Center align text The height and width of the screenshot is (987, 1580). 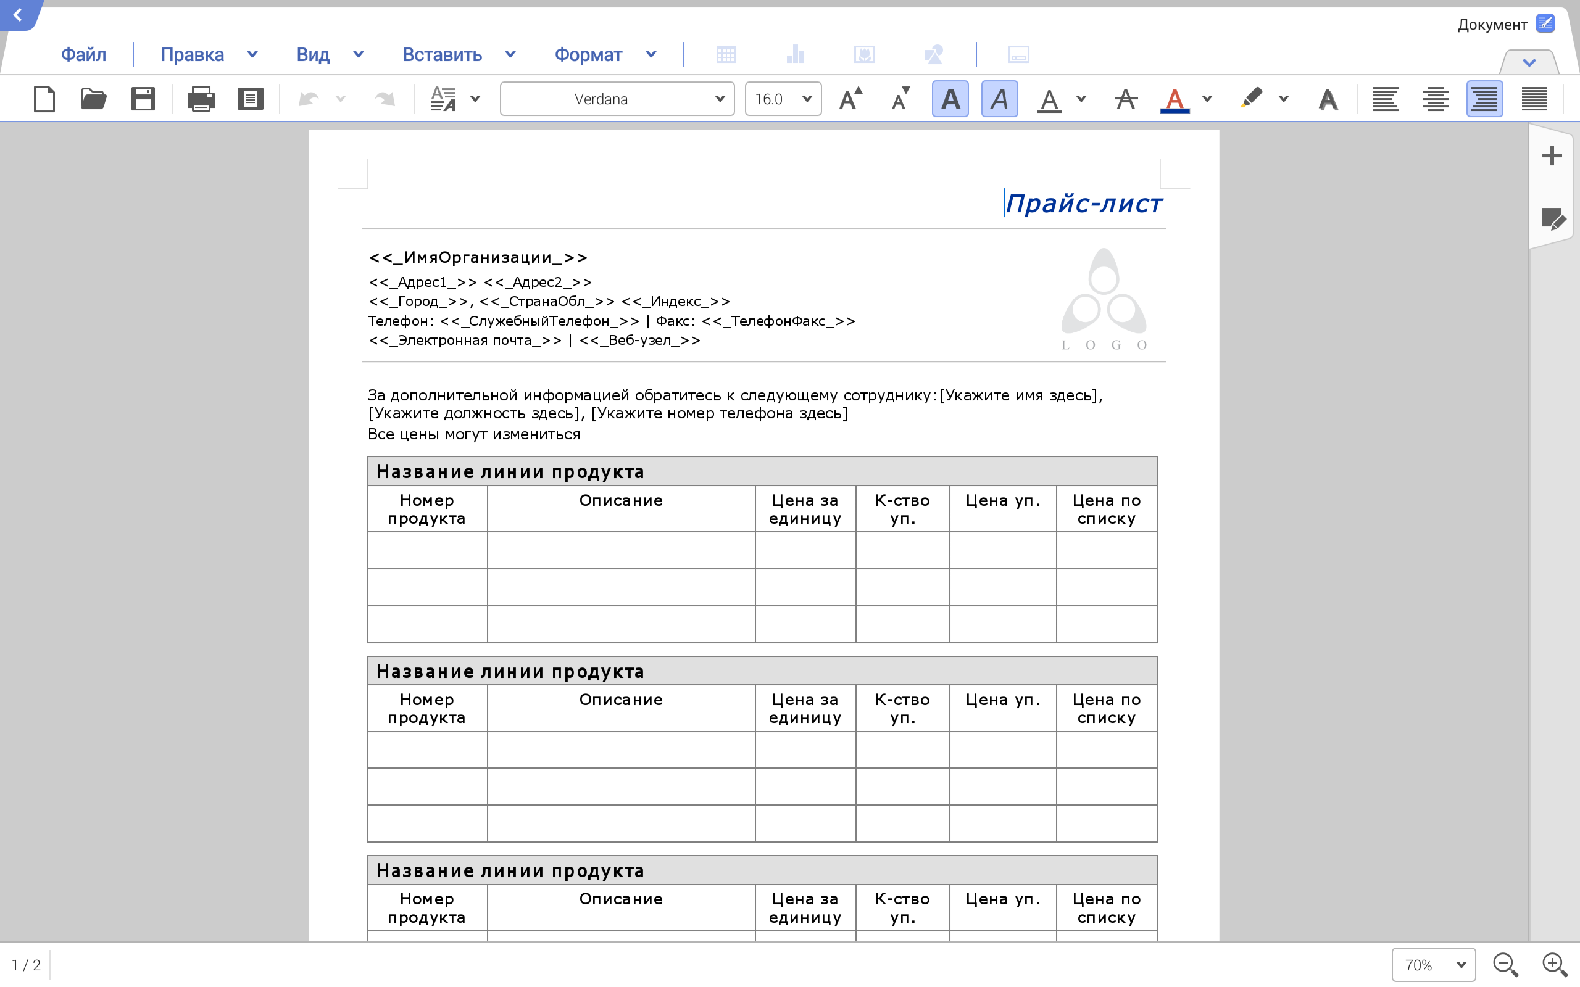tap(1435, 99)
